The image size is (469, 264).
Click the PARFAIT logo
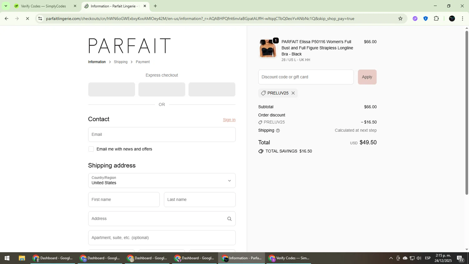(129, 46)
